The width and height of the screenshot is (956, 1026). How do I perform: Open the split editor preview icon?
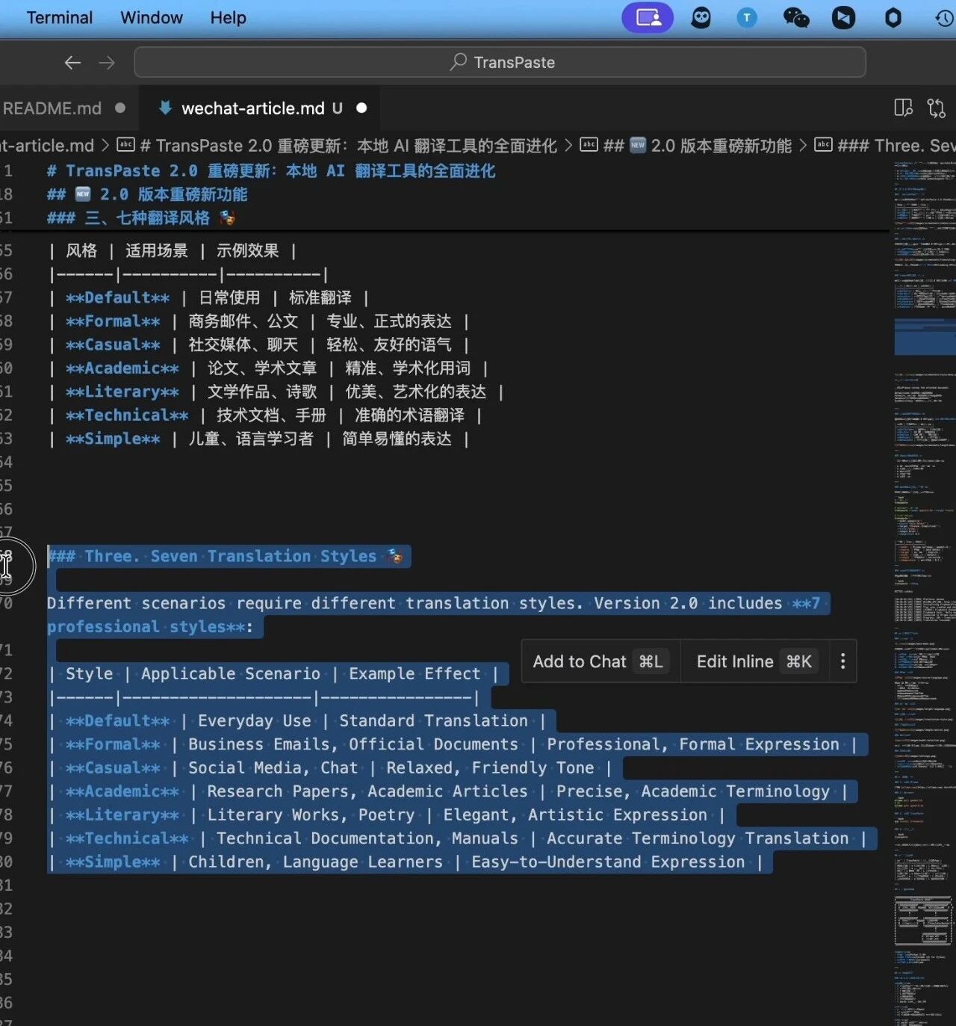tap(903, 108)
